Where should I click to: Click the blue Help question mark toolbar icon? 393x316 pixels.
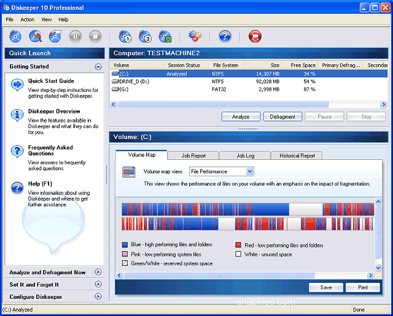coord(225,37)
